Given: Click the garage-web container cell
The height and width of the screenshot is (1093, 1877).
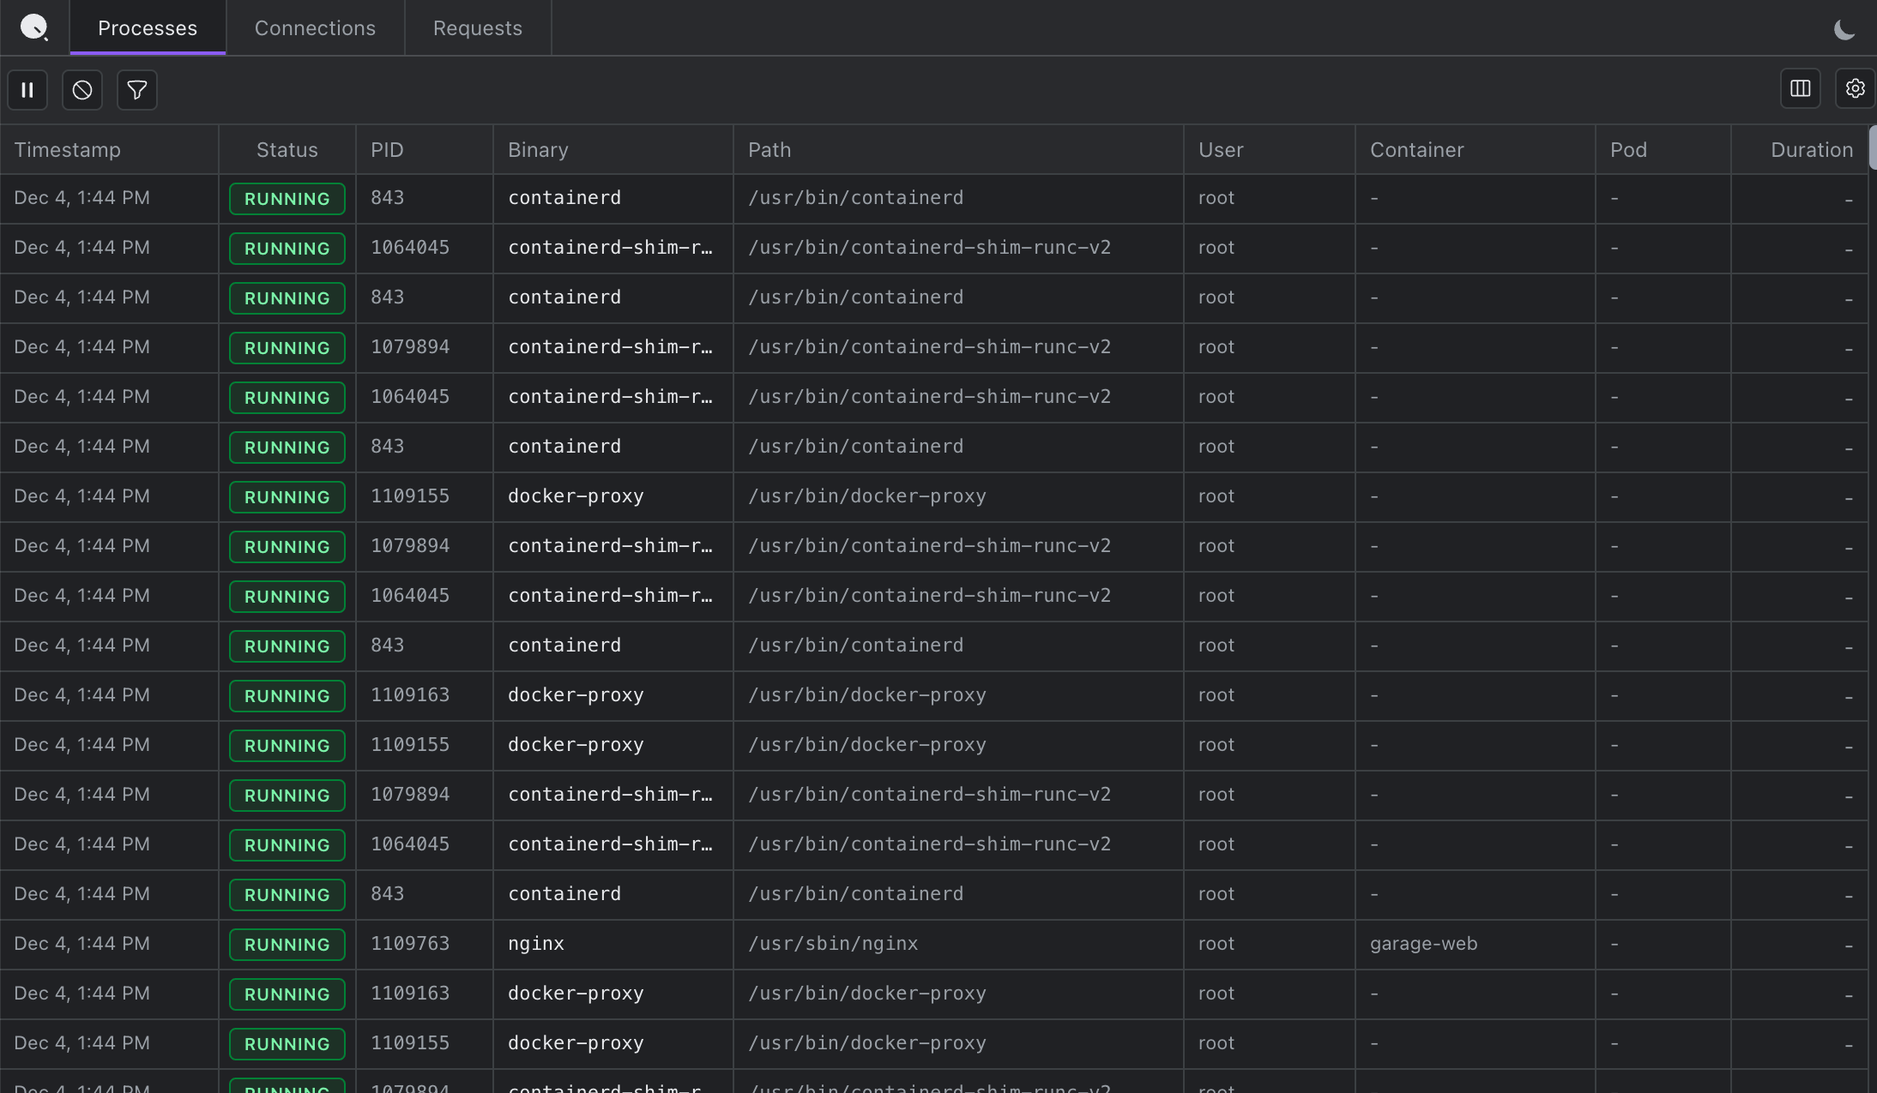Looking at the screenshot, I should [x=1423, y=944].
